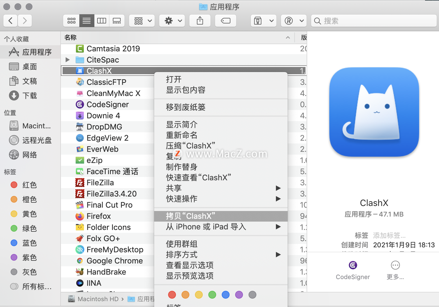Screen dimensions: 439x307
Task: Choose 拷贝“ClashX” from the context menu
Action: [x=221, y=216]
